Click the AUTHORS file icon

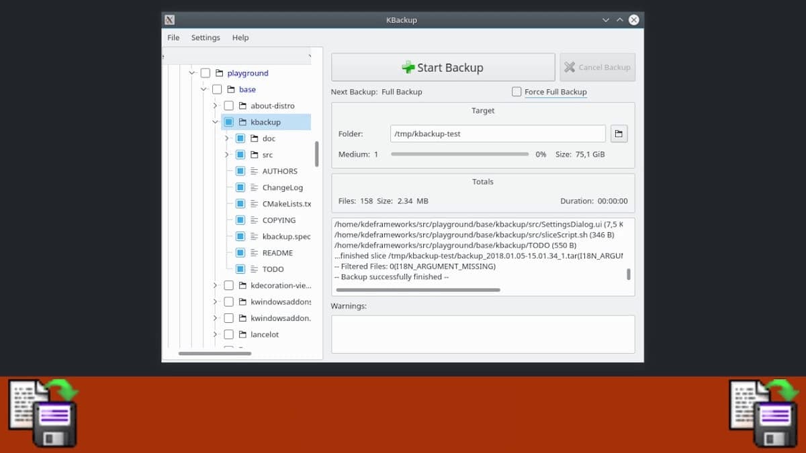click(254, 171)
